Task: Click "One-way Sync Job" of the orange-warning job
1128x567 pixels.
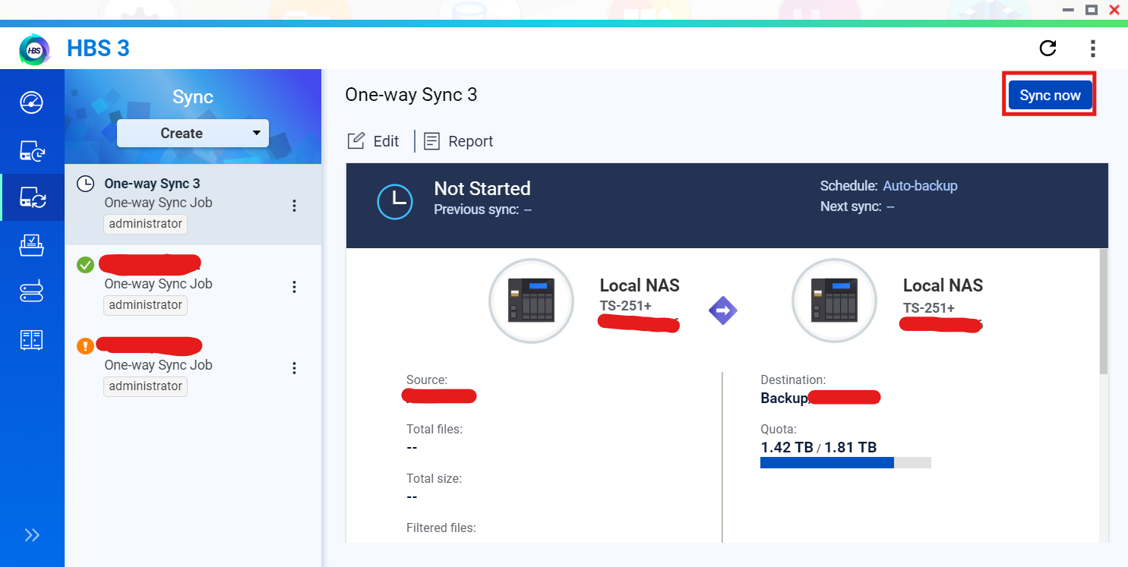Action: (158, 365)
